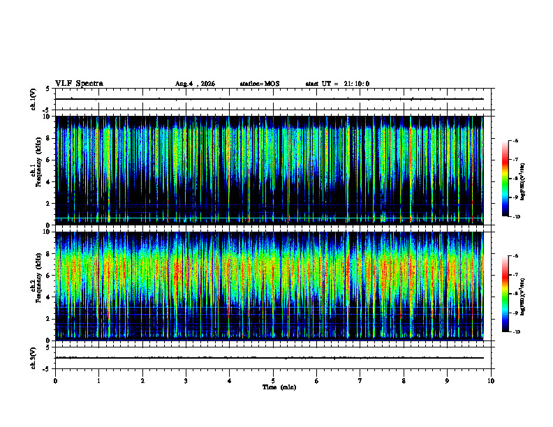This screenshot has width=553, height=427.
Task: Click ch.1 frequency axis tick "4"
Action: coord(48,182)
